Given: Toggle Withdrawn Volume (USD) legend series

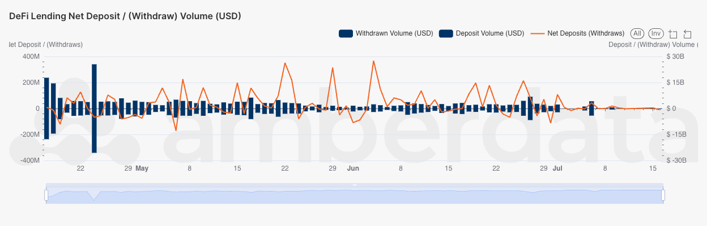Looking at the screenshot, I should point(386,33).
